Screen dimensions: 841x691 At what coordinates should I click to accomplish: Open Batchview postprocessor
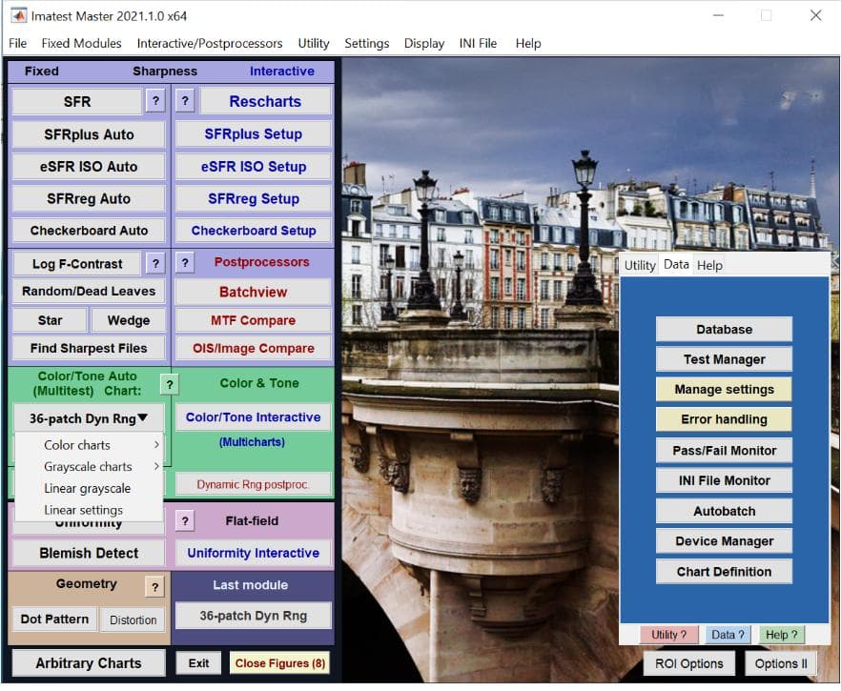click(254, 292)
